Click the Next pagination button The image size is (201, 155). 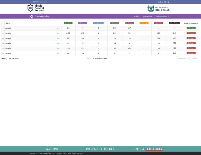[x=195, y=59]
